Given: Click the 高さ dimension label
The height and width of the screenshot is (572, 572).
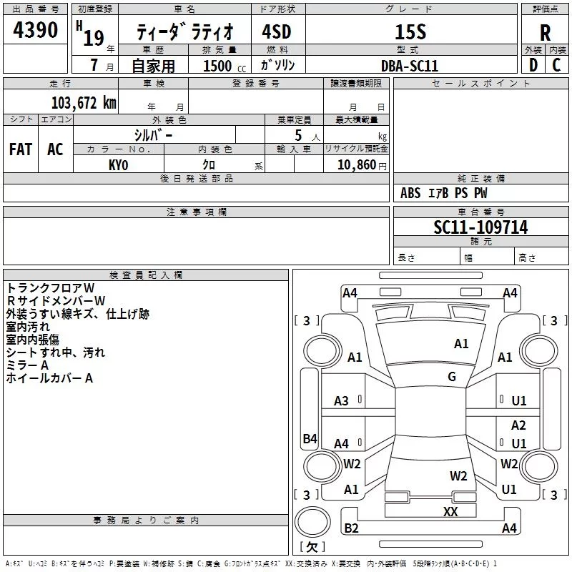Looking at the screenshot, I should [527, 258].
